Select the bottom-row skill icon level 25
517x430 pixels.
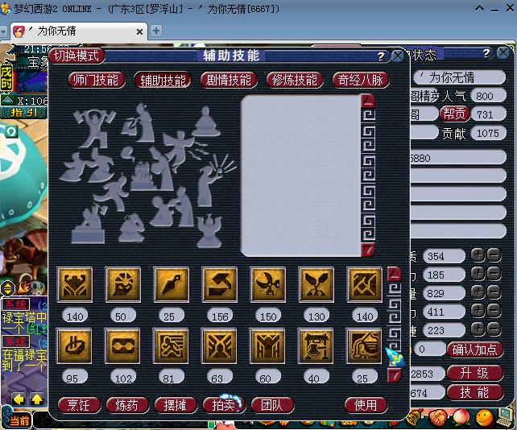click(363, 346)
